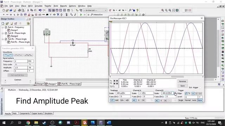Move cursor T2 right with the arrow
The height and width of the screenshot is (126, 225).
pos(117,83)
